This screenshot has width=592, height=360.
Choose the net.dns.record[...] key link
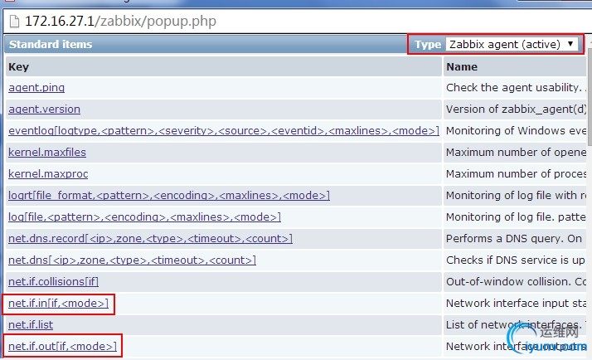point(150,238)
